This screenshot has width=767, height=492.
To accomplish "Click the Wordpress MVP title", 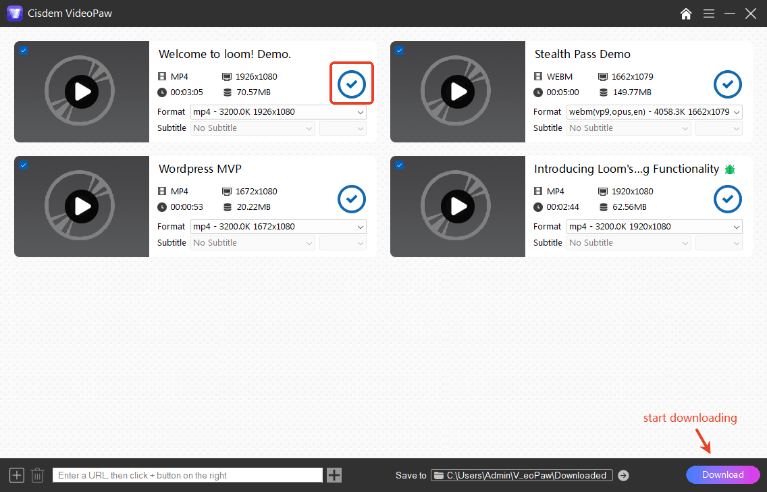I will tap(200, 169).
